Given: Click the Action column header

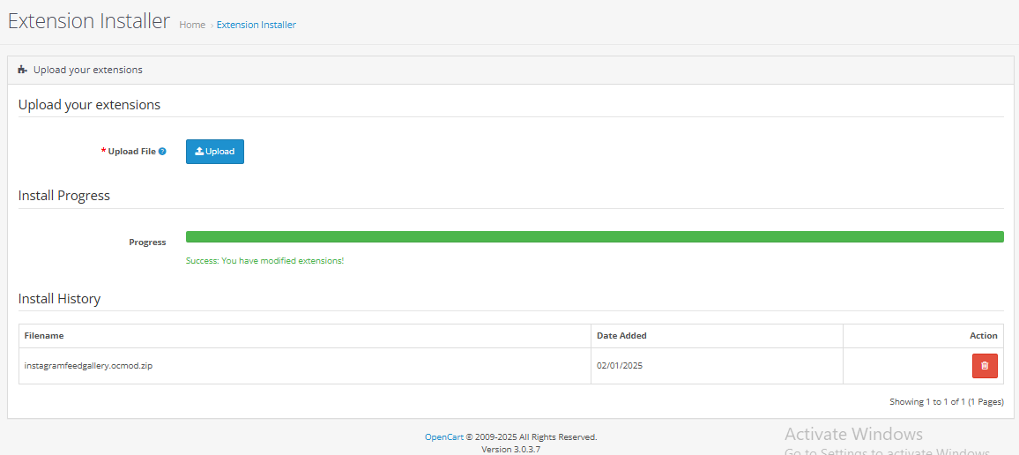Looking at the screenshot, I should (x=983, y=336).
